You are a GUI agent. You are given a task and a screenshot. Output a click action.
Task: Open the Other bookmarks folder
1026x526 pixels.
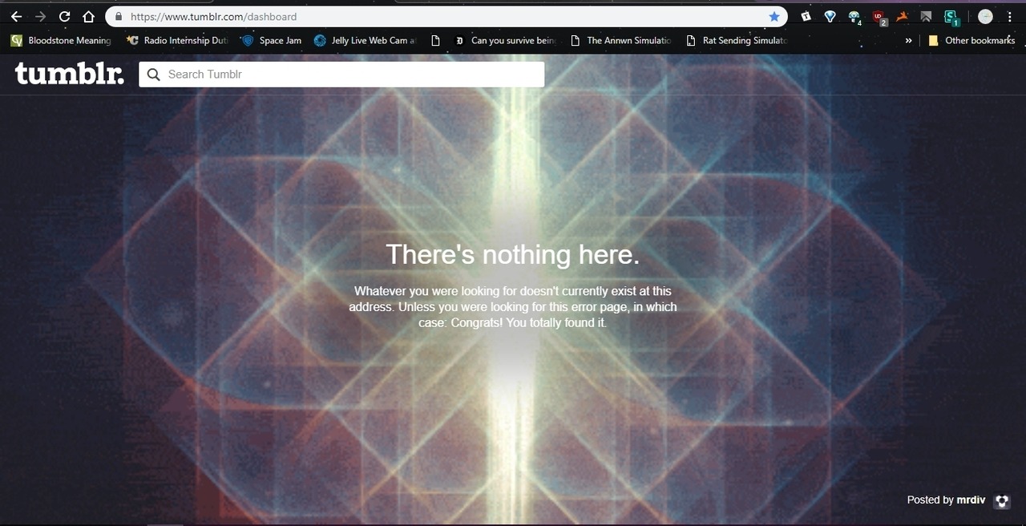point(971,40)
